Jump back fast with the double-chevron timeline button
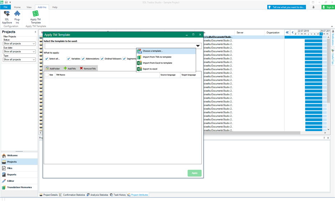The width and height of the screenshot is (335, 201). tap(287, 32)
